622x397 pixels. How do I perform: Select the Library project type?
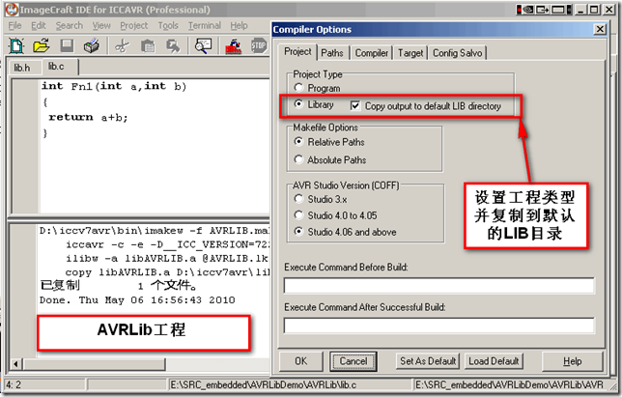[298, 104]
